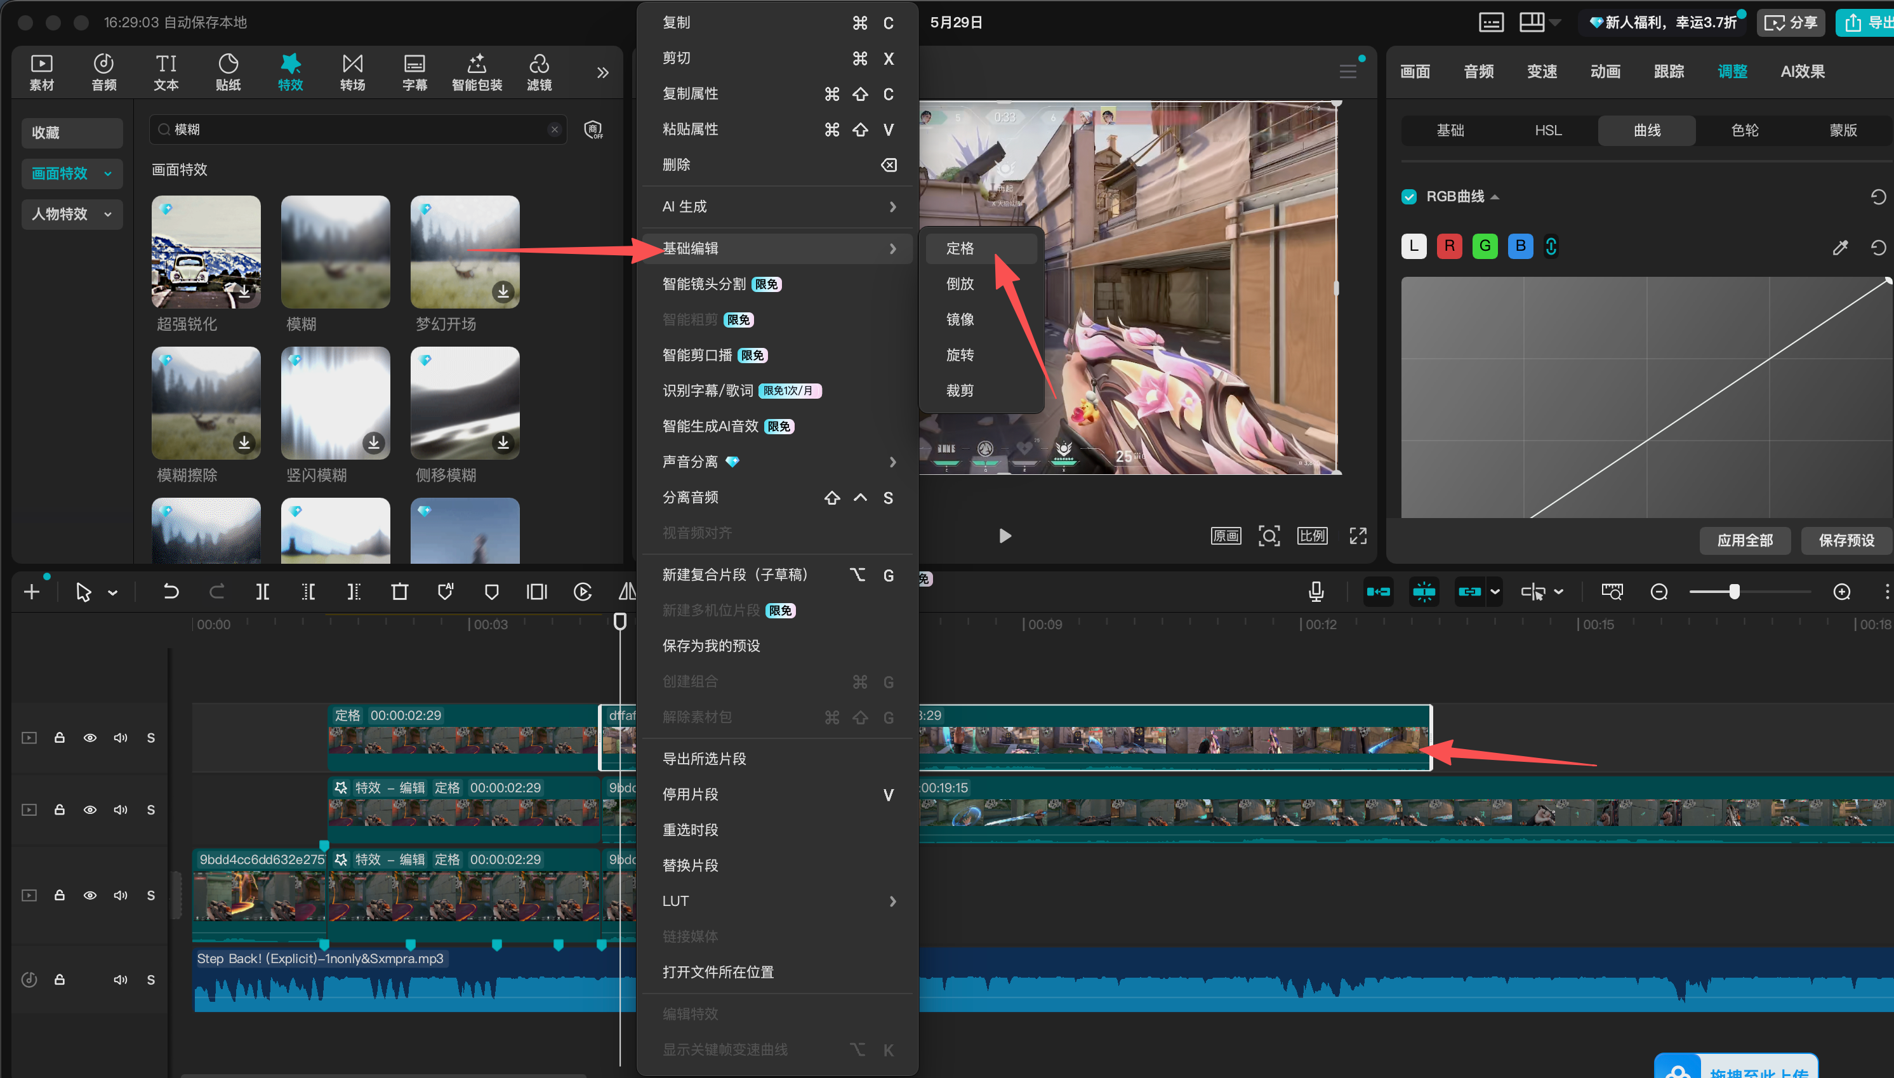Click the 保存预设 button
The image size is (1894, 1078).
point(1846,540)
